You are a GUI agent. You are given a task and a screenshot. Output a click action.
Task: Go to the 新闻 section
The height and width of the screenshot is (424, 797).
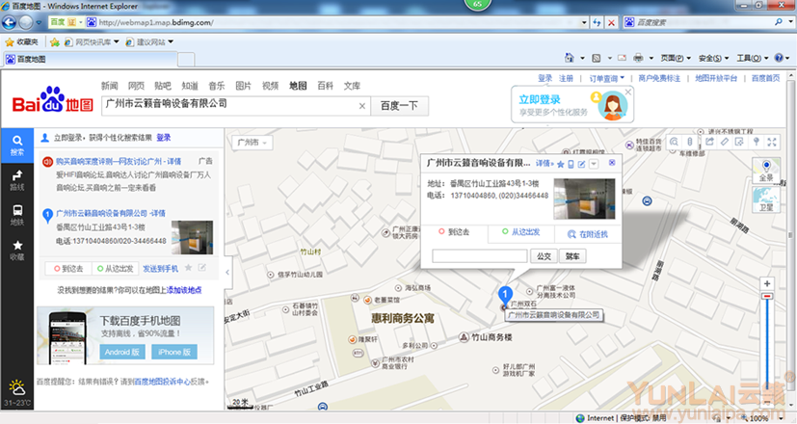pyautogui.click(x=109, y=86)
